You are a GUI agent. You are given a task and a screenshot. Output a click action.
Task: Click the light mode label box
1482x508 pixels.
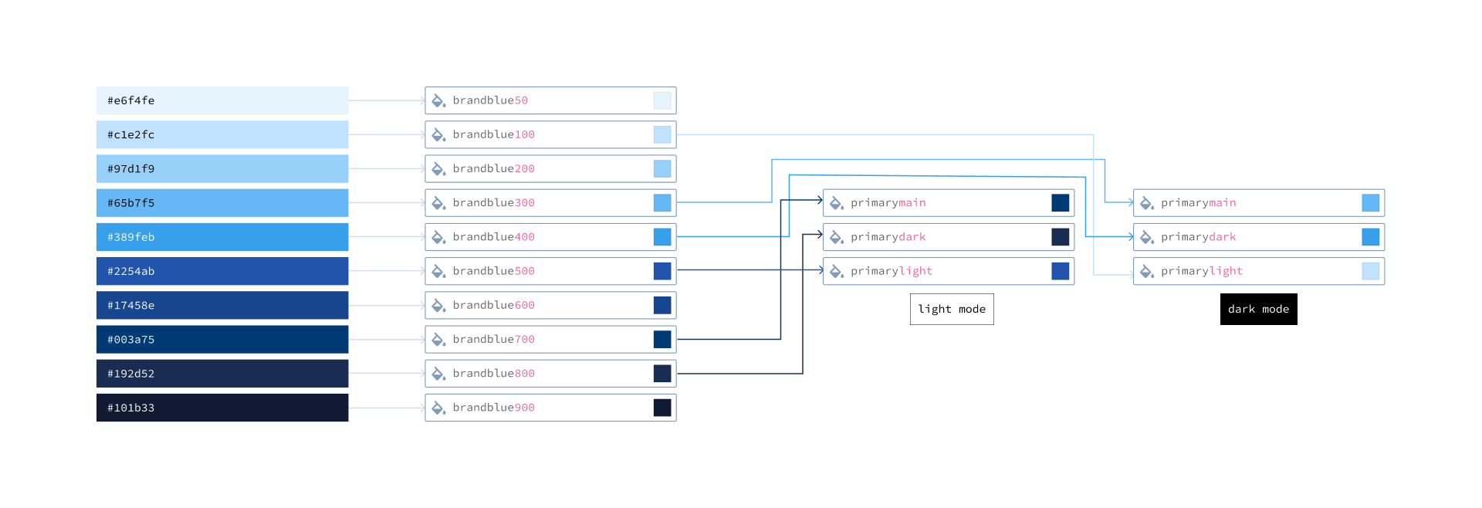951,309
